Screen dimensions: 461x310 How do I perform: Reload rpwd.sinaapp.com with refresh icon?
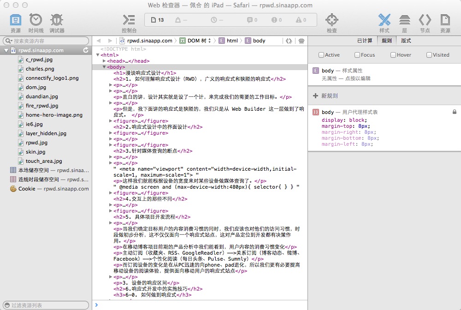(86, 50)
